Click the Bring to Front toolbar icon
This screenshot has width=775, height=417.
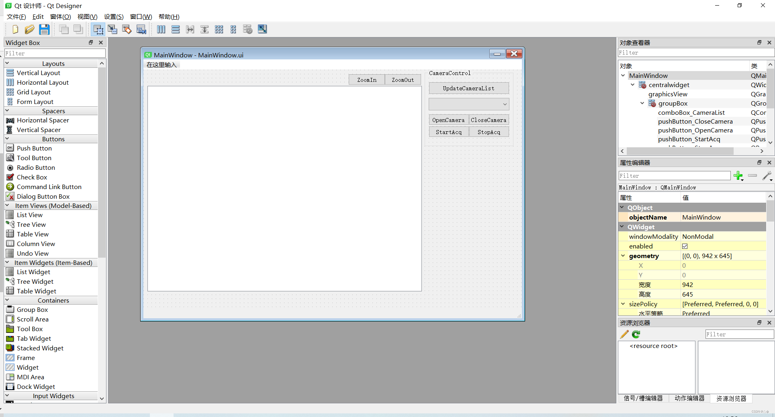[78, 29]
